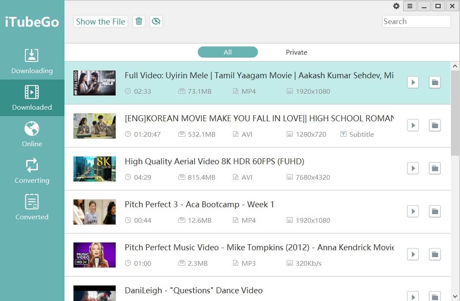Screen dimensions: 460x301
Task: Click the scrollbar up arrow
Action: (455, 66)
